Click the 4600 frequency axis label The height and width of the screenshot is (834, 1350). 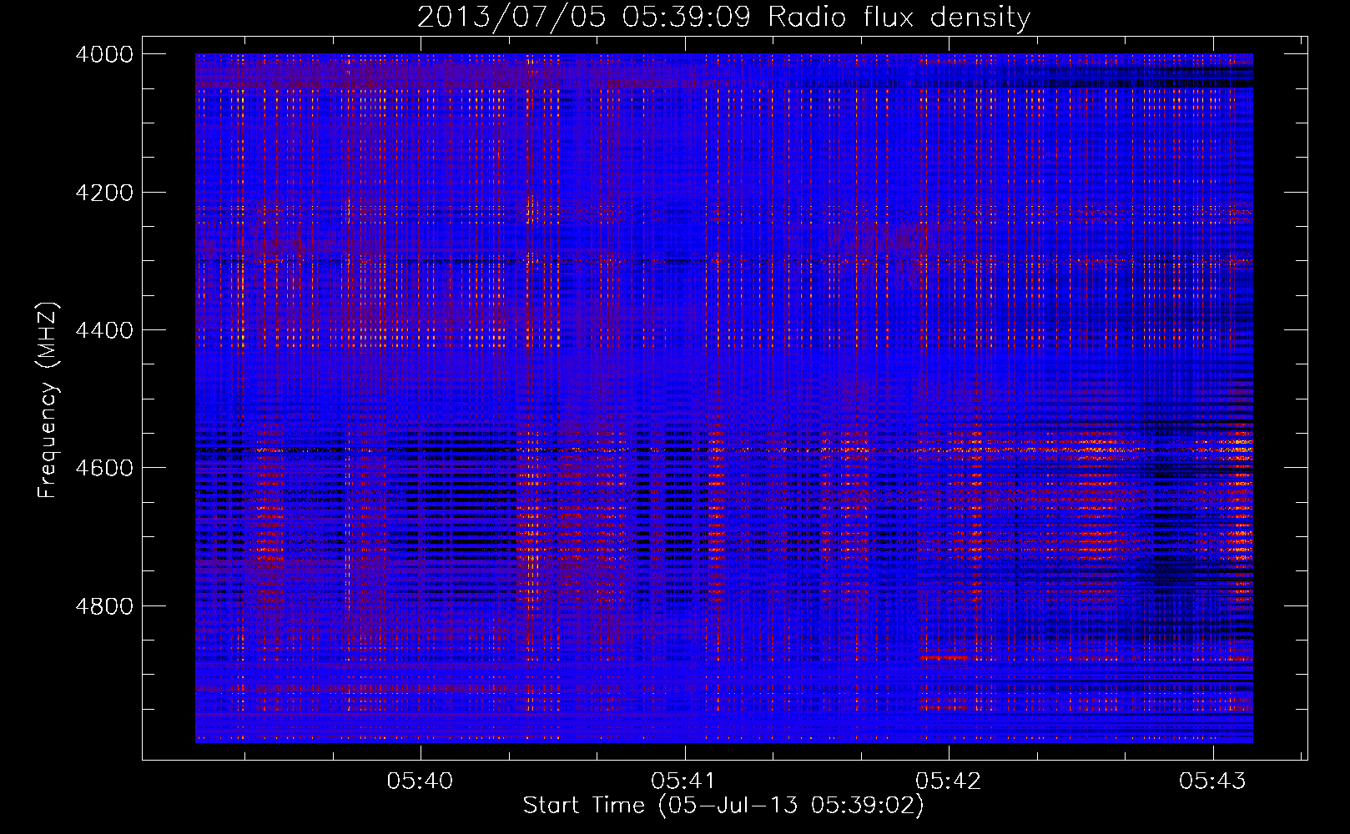coord(104,468)
